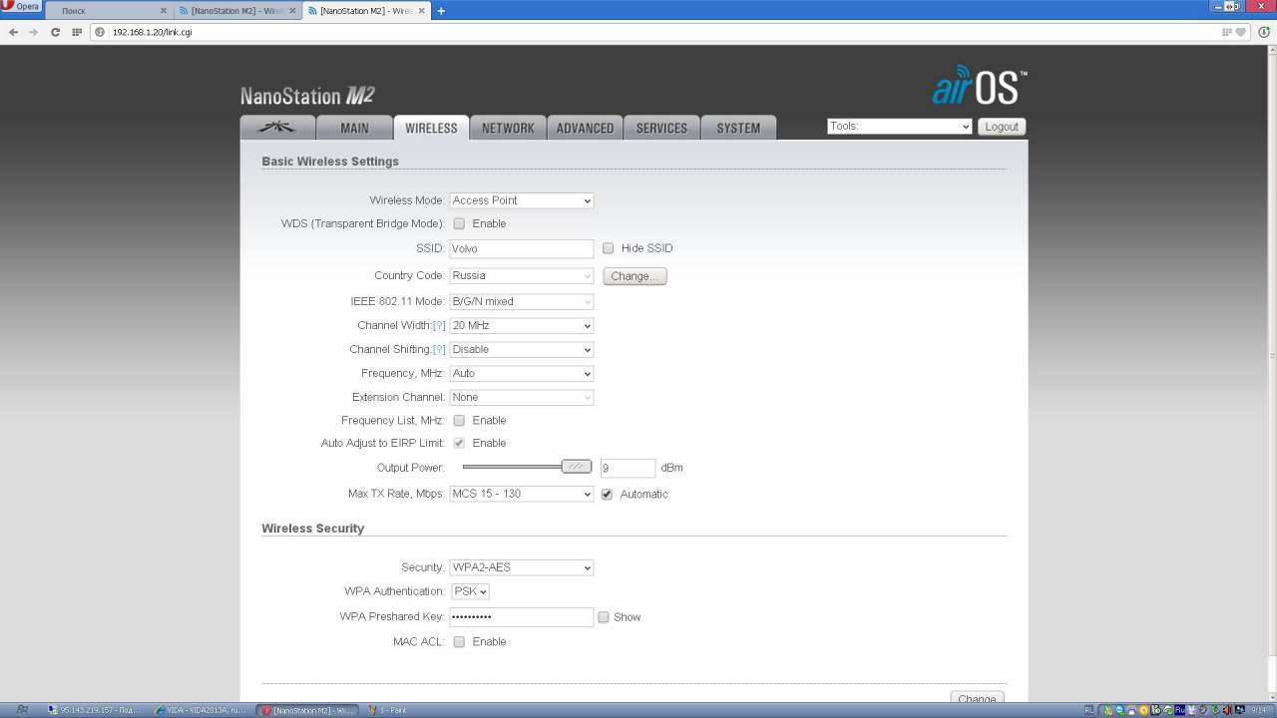
Task: Open help for Channel Width
Action: tap(439, 326)
